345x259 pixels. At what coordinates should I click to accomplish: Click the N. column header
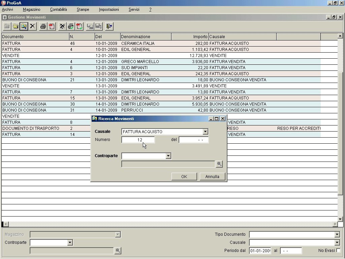82,36
